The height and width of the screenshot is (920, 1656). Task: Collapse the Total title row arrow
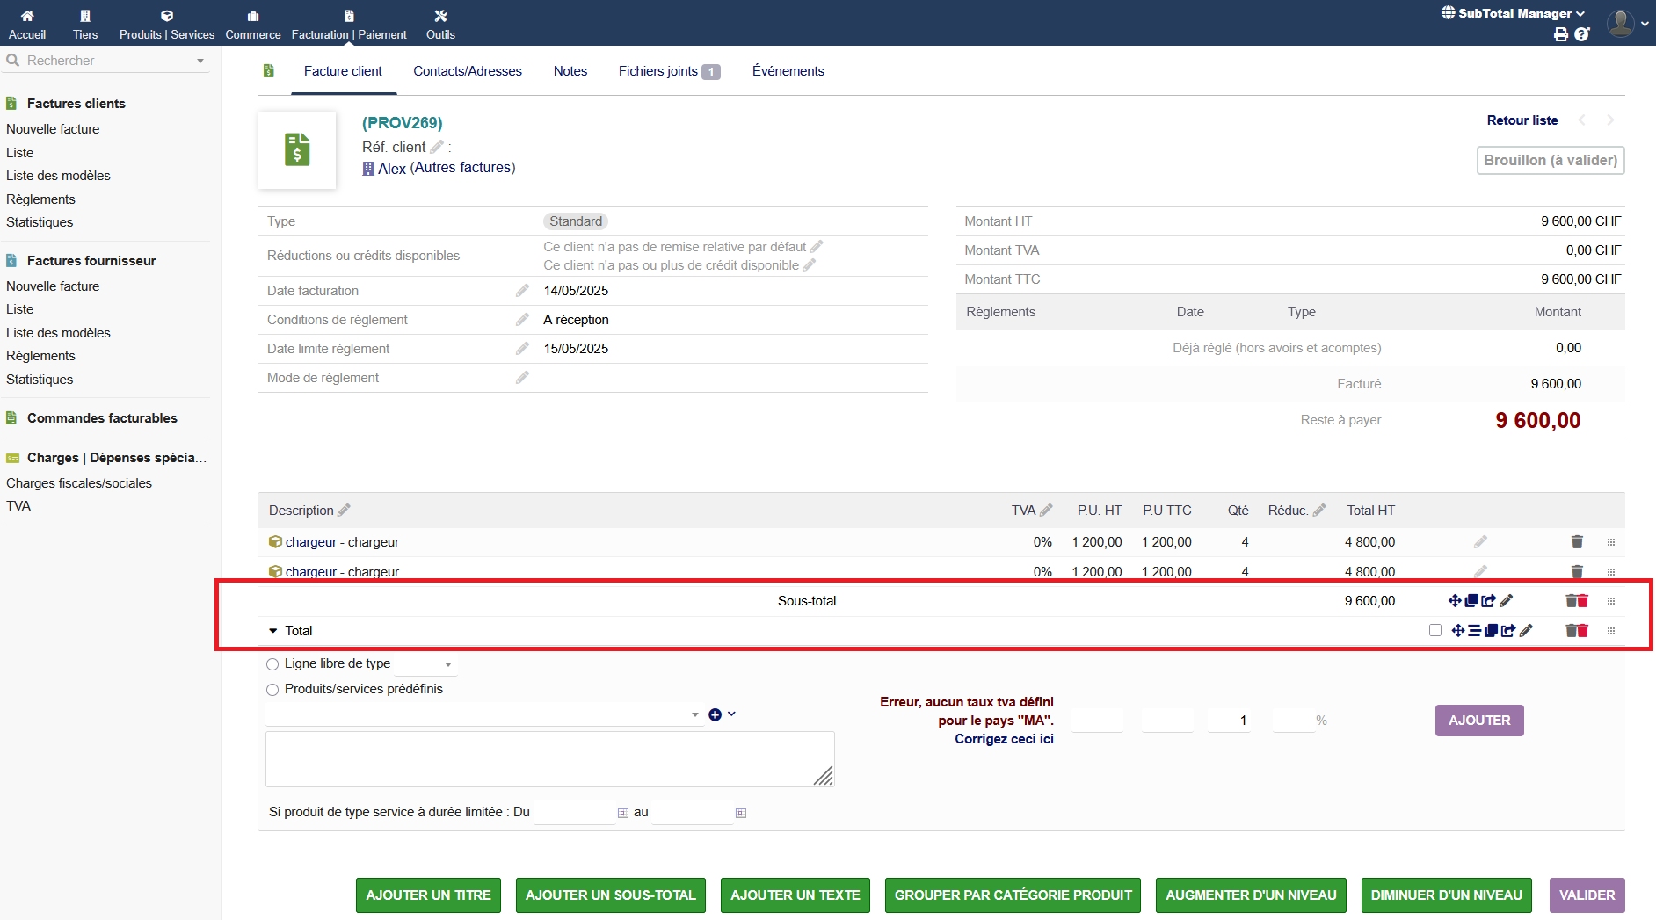[x=273, y=631]
